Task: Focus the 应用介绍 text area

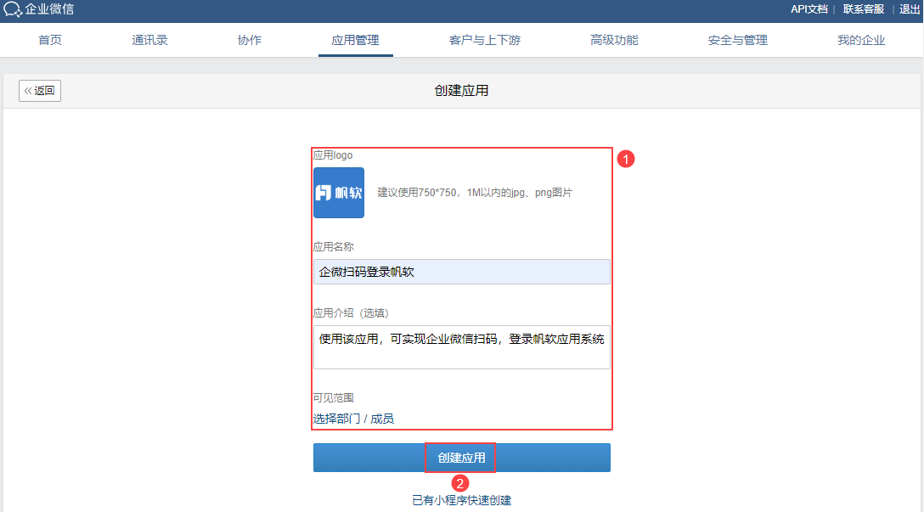Action: (461, 347)
